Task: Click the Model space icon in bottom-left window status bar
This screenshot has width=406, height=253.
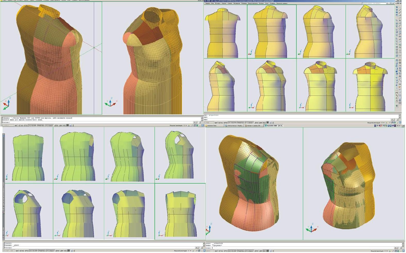Action: (x=69, y=251)
